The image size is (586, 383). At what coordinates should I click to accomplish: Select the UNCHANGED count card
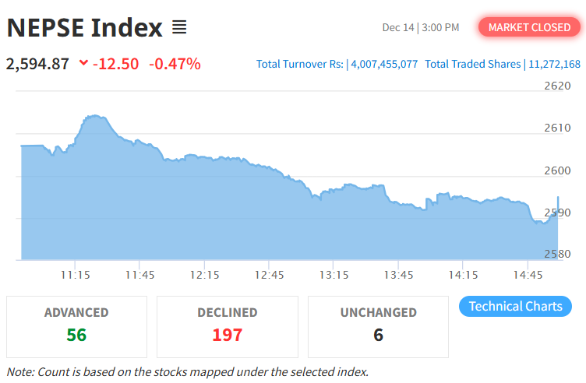378,325
